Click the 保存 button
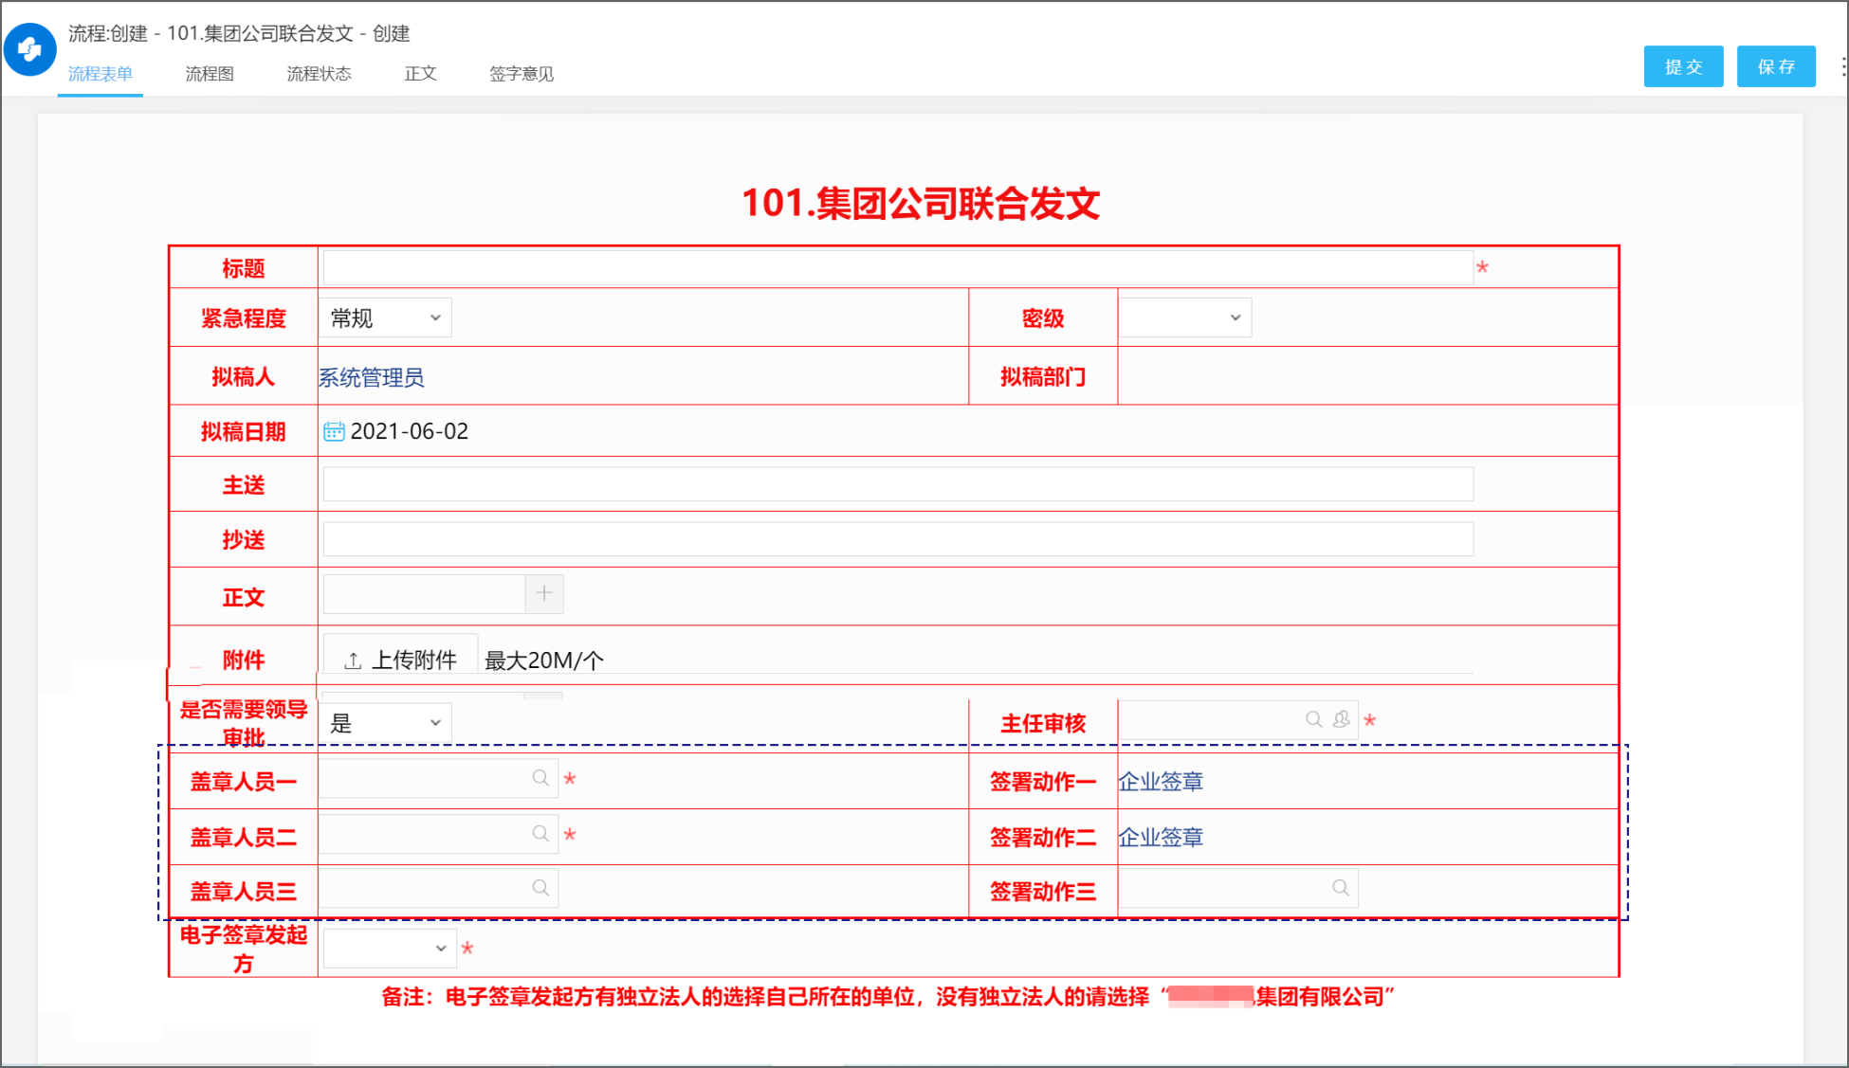 coord(1777,66)
